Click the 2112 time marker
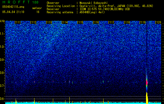The width and height of the screenshot is (164, 104). tap(33, 22)
